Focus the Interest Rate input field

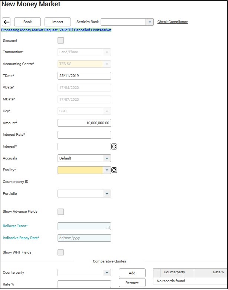[x=84, y=135]
